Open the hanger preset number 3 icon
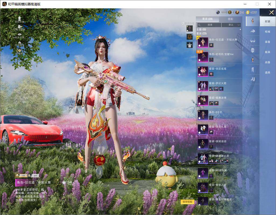Image resolution: width=276 pixels, height=215 pixels. 190,45
